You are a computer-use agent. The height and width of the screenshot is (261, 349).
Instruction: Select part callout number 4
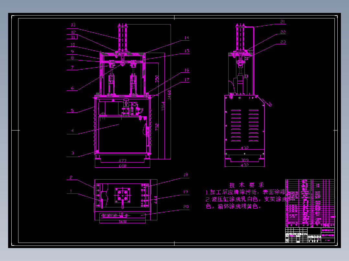click(73, 130)
